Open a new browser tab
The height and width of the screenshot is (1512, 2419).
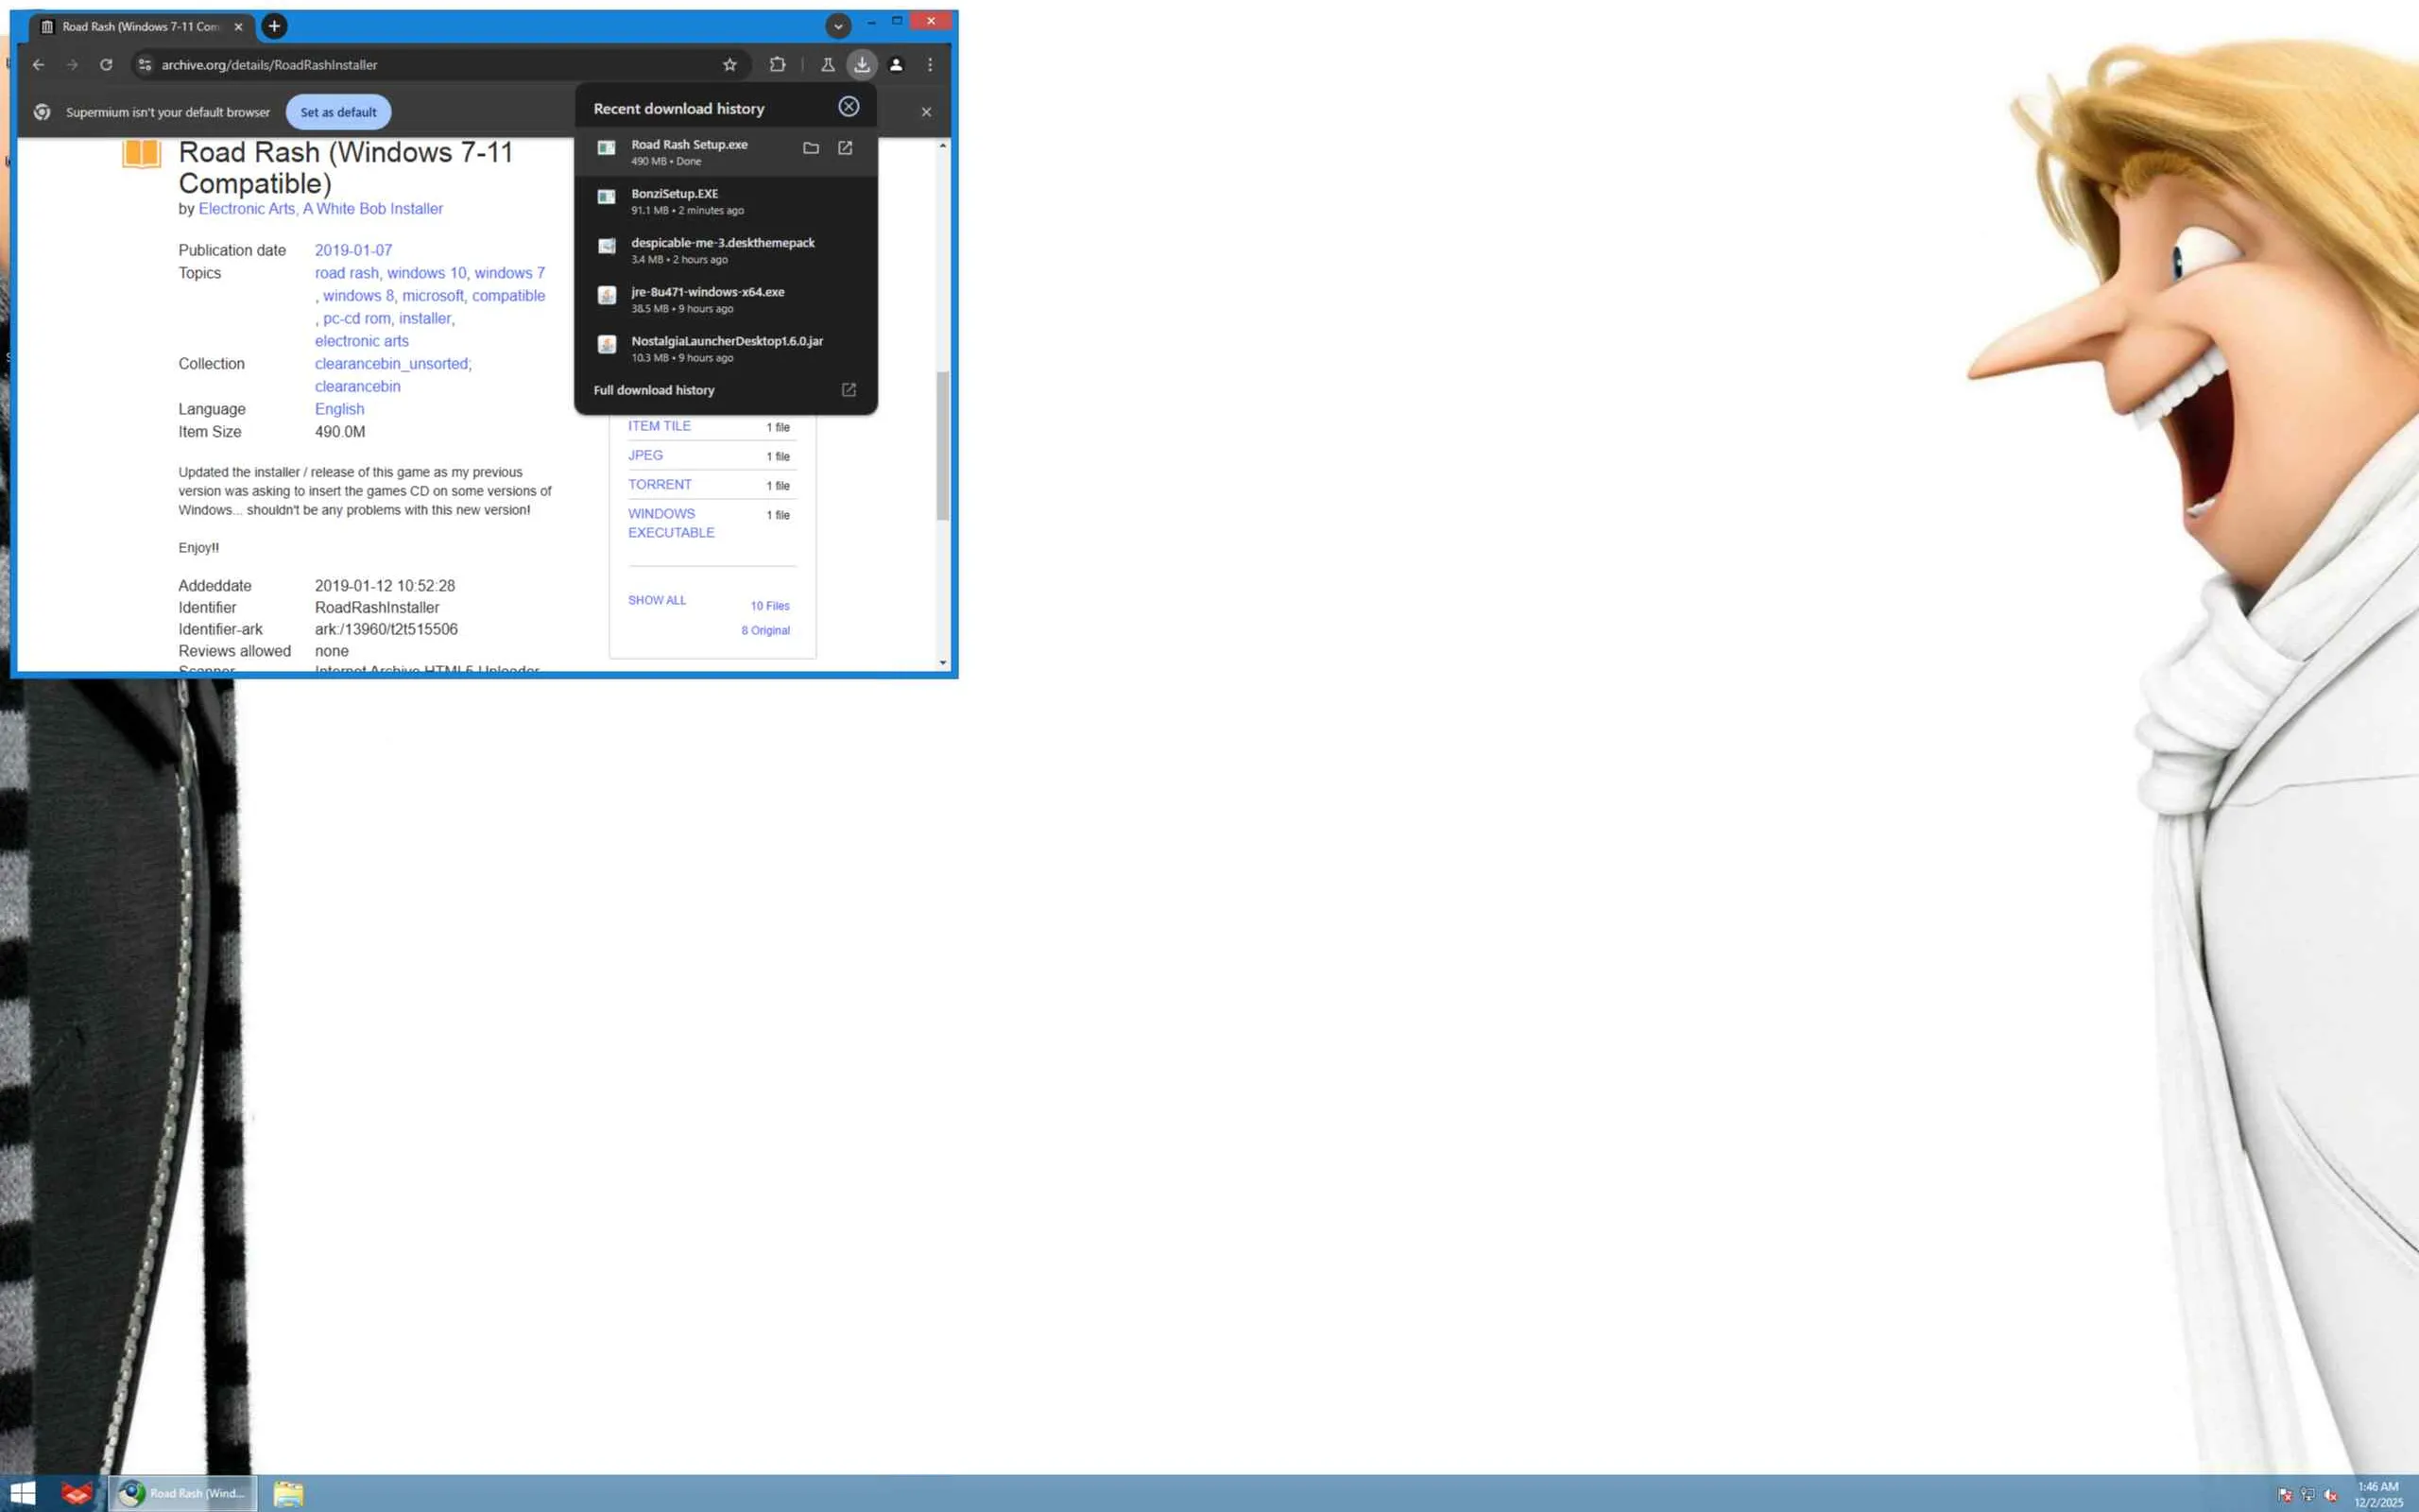pyautogui.click(x=274, y=26)
